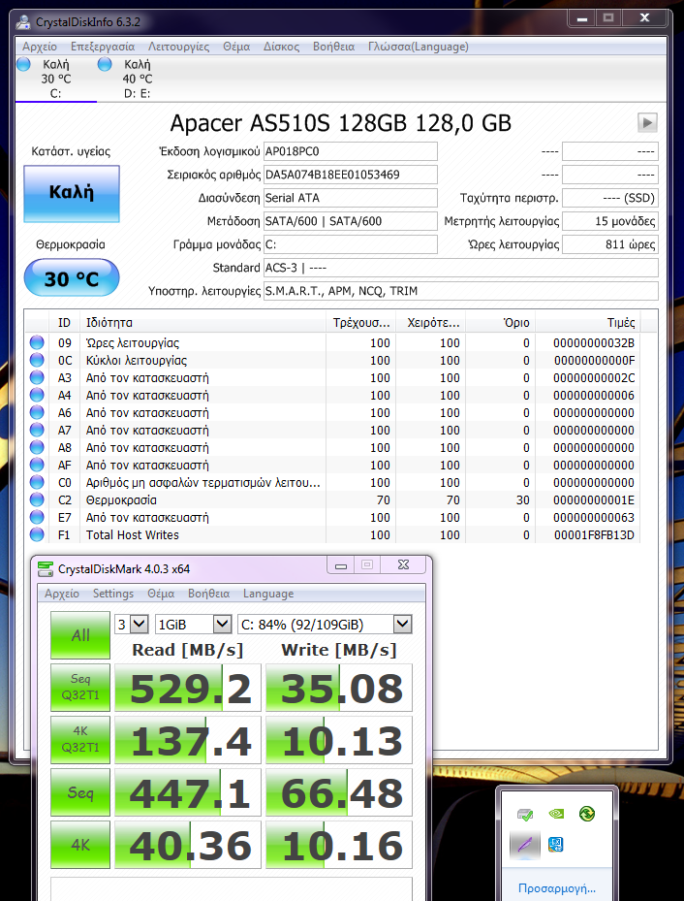This screenshot has width=684, height=901.
Task: Run the 4K Q32T1 benchmark
Action: pyautogui.click(x=80, y=740)
